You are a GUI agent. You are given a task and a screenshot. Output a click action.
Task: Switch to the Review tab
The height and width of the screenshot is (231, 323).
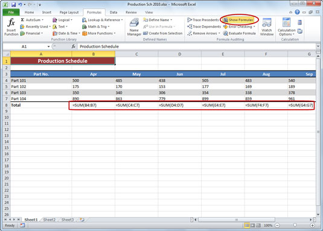[131, 12]
